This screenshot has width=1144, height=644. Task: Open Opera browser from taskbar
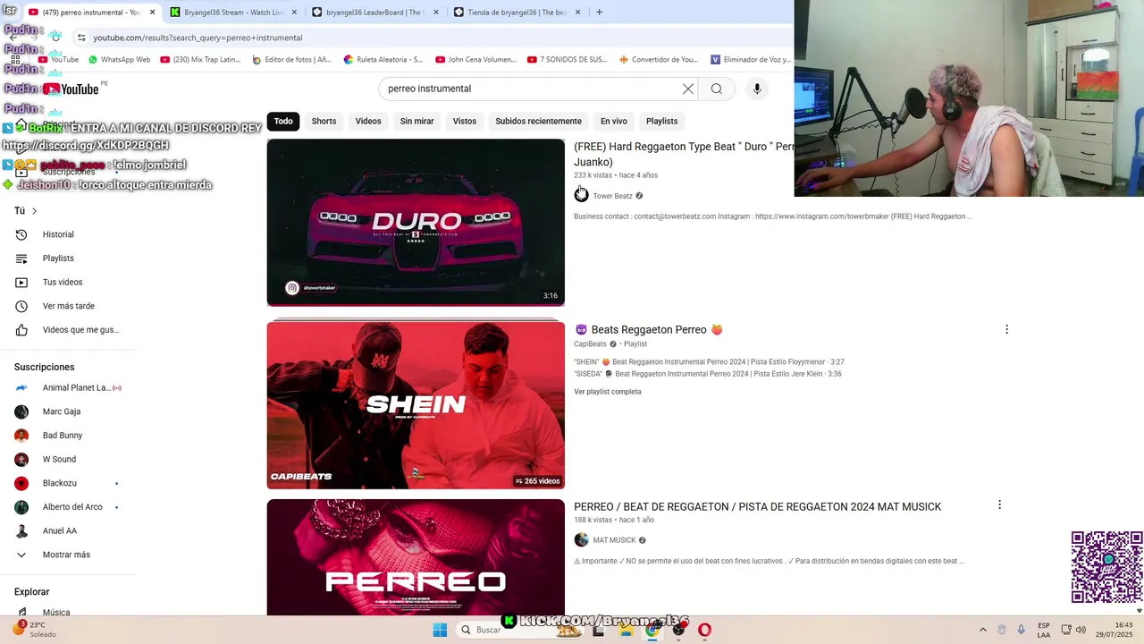tap(705, 630)
